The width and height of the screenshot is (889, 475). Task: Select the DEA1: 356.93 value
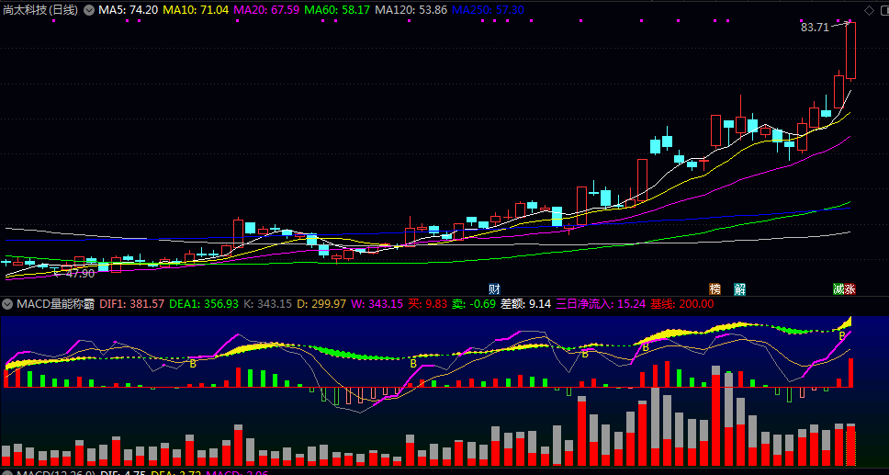204,304
